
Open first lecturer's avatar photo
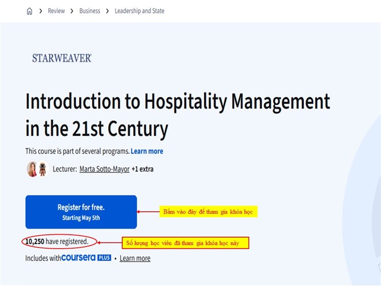(32, 169)
